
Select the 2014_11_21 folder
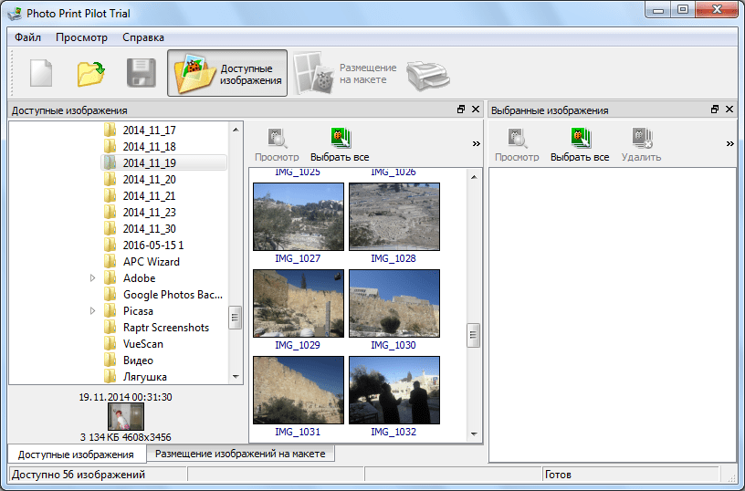point(149,196)
